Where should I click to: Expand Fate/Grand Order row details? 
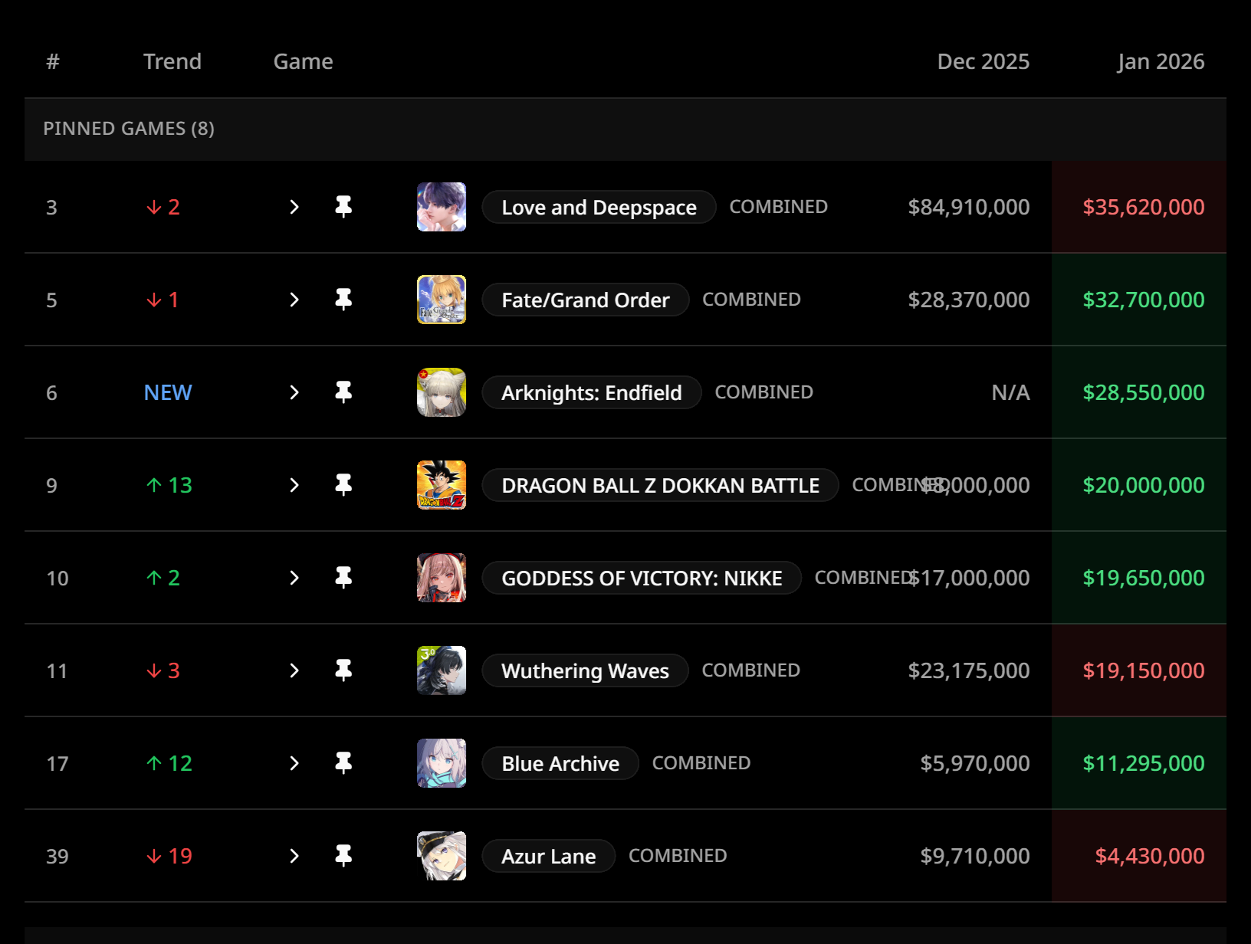point(294,300)
